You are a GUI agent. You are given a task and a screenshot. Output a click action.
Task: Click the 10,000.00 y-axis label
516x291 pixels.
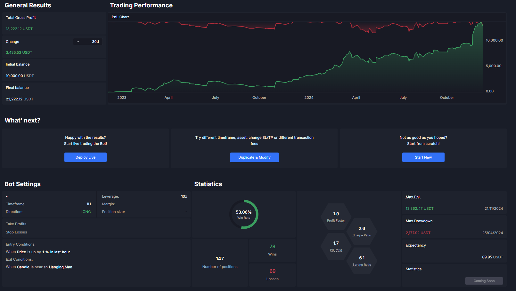click(494, 40)
